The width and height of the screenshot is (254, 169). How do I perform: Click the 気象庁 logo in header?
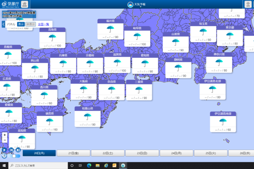coord(11,4)
